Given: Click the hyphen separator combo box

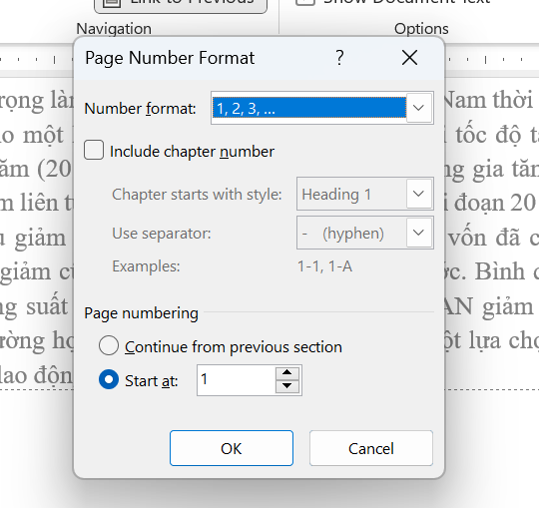Looking at the screenshot, I should click(x=364, y=233).
